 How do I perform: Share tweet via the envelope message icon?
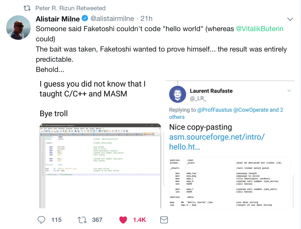[x=164, y=220]
